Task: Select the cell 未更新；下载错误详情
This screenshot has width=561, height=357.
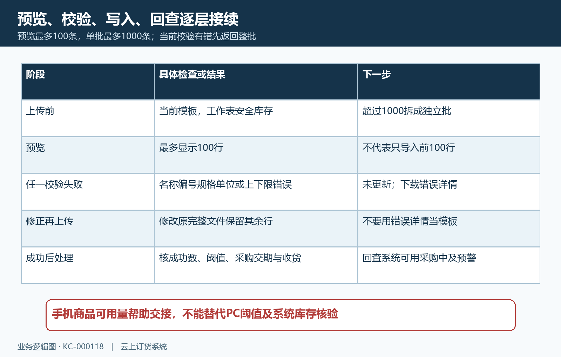Action: coord(449,192)
